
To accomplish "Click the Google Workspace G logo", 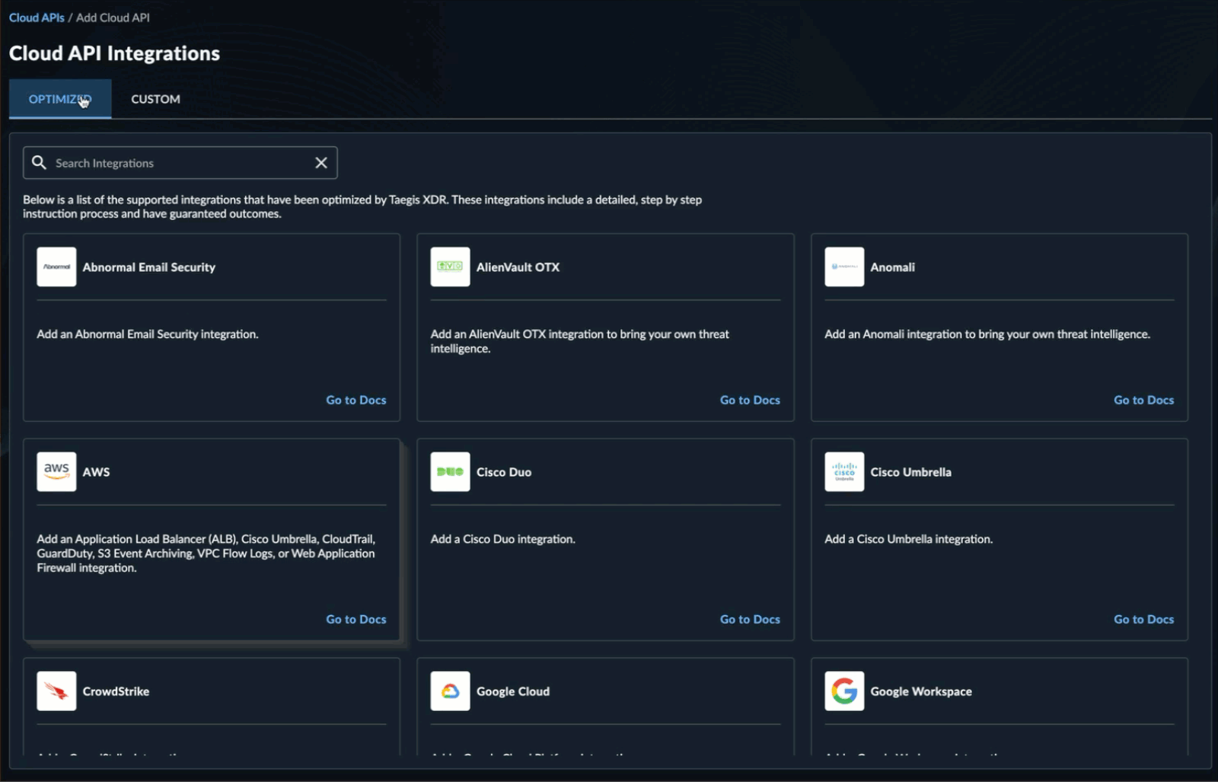I will [x=844, y=691].
